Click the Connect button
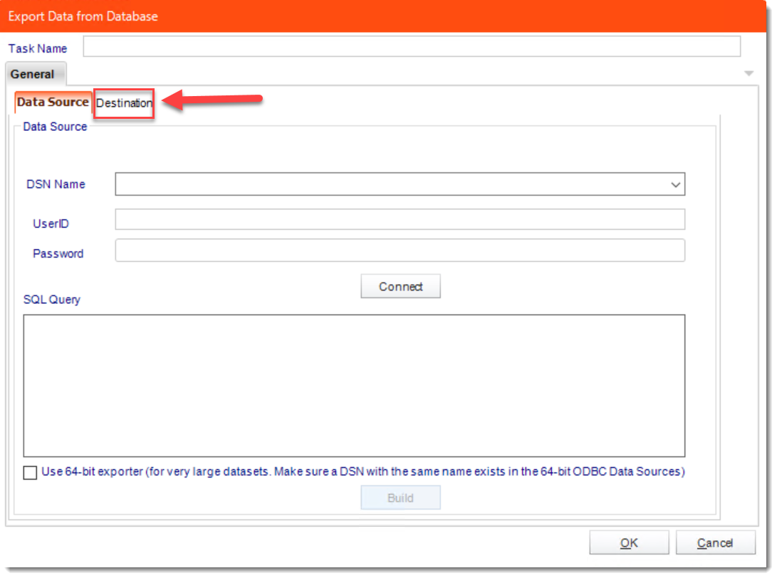This screenshot has height=578, width=777. (x=400, y=287)
